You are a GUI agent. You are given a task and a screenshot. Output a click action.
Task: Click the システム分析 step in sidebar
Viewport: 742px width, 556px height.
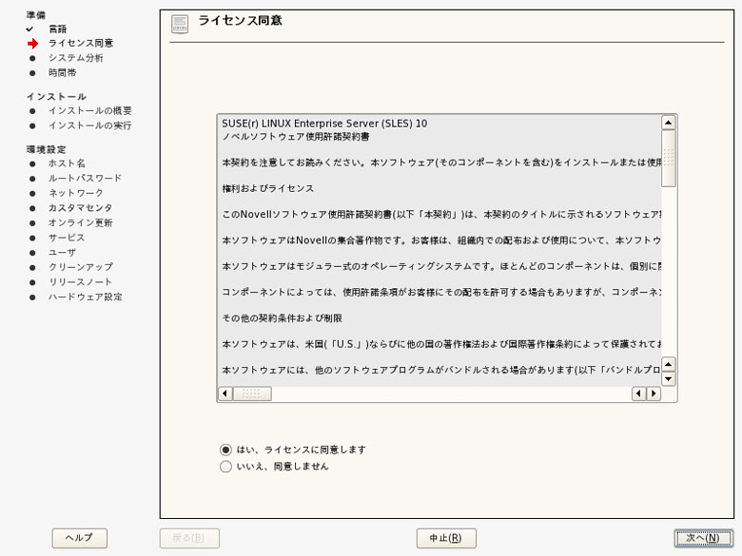76,58
